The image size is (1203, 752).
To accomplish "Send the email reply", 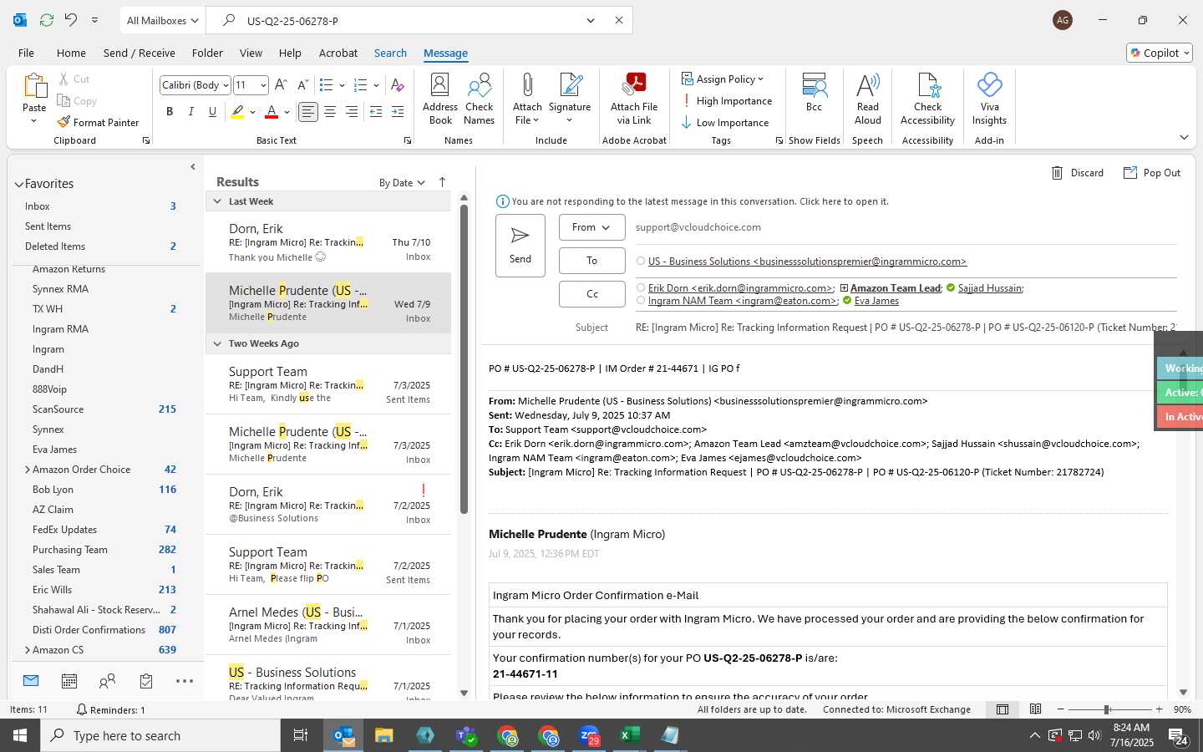I will [520, 245].
